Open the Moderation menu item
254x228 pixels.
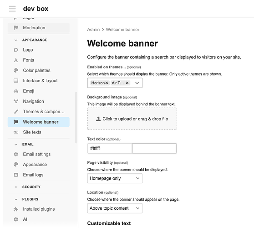pyautogui.click(x=39, y=28)
